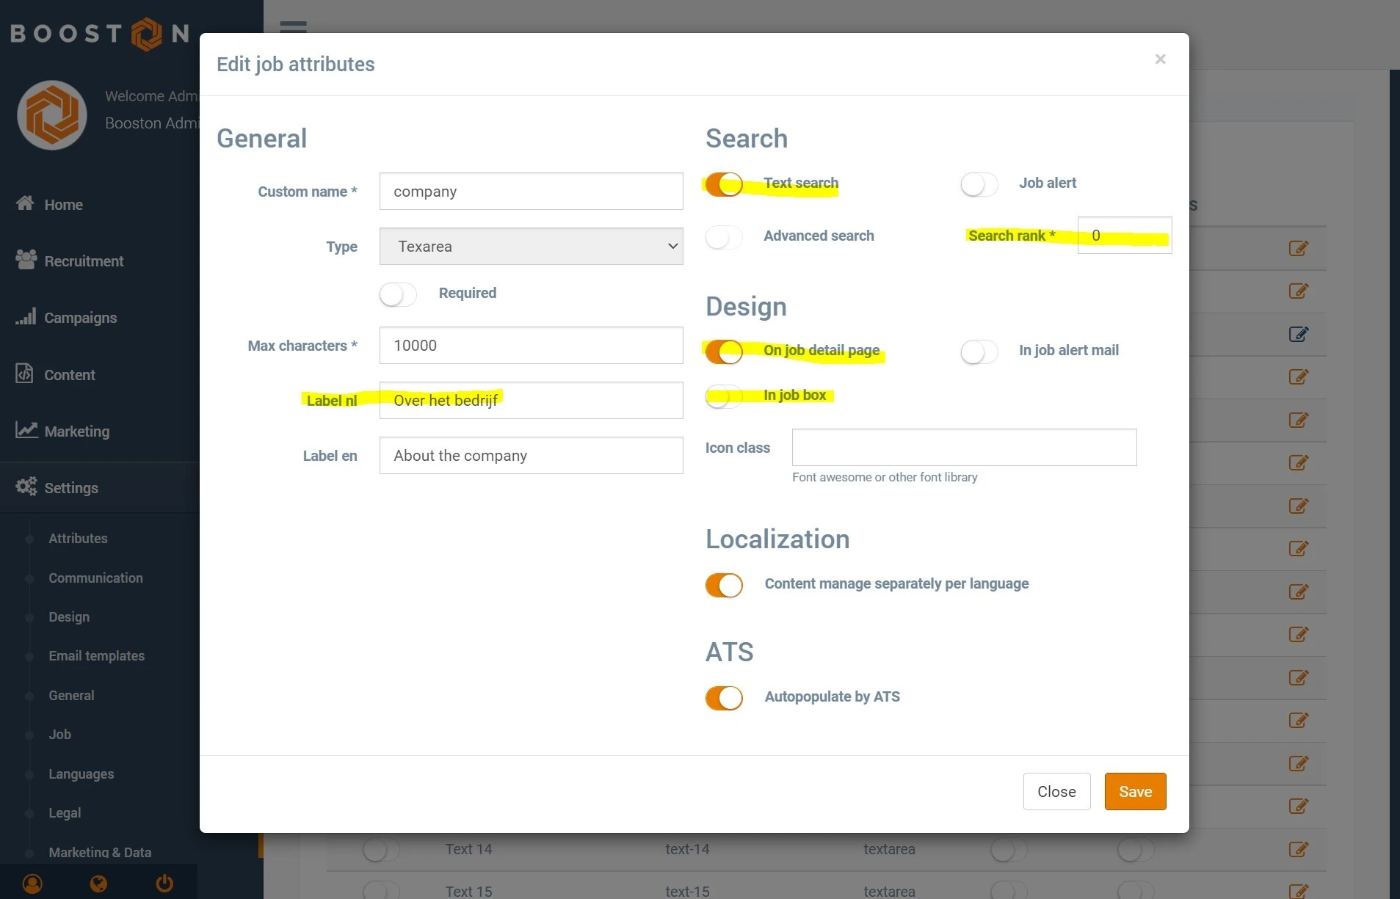This screenshot has height=899, width=1400.
Task: Open the Type dropdown
Action: click(x=531, y=247)
